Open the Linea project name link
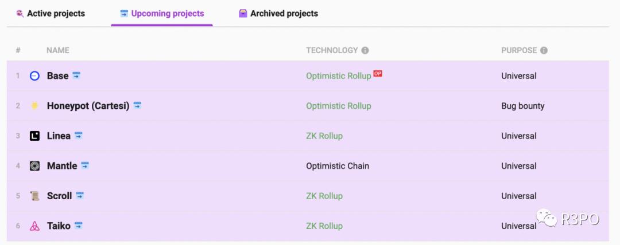Screen dimensions: 620x245 coord(59,136)
